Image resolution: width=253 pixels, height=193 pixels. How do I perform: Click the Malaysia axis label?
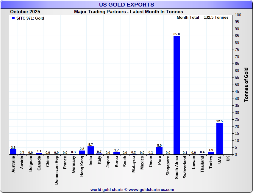133,164
